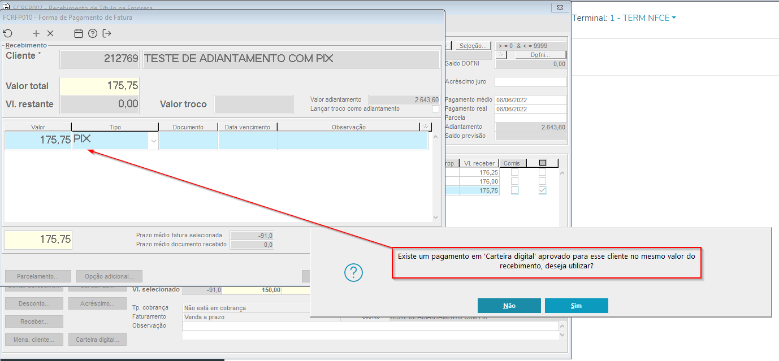Click the 'Venda a prazo' Faturamento field

point(246,317)
